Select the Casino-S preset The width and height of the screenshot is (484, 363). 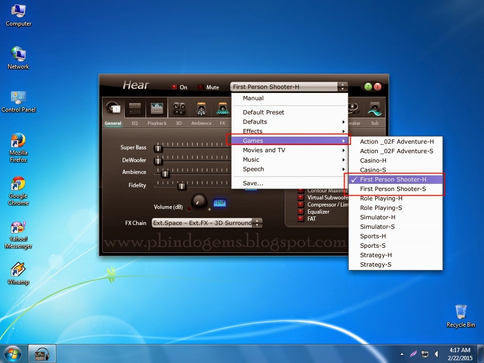click(x=396, y=170)
